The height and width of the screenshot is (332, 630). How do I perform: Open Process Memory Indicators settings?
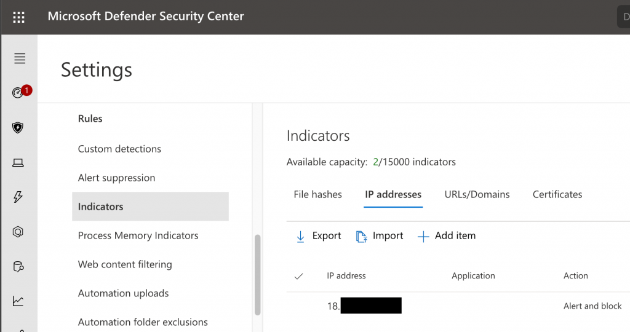(138, 235)
